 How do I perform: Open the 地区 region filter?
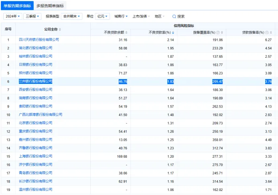coord(160,16)
